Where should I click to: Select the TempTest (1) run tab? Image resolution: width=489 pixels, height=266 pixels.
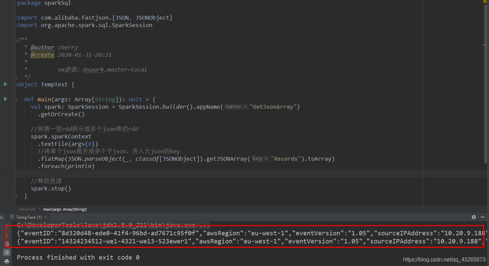(x=29, y=217)
